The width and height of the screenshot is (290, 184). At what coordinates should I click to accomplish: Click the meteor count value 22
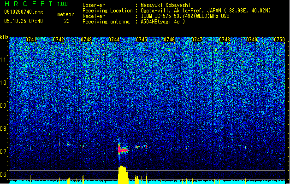pyautogui.click(x=67, y=21)
